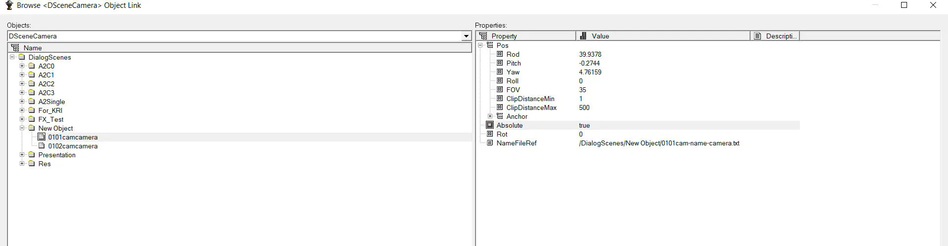Open the DSceneCamera objects dropdown

point(466,36)
